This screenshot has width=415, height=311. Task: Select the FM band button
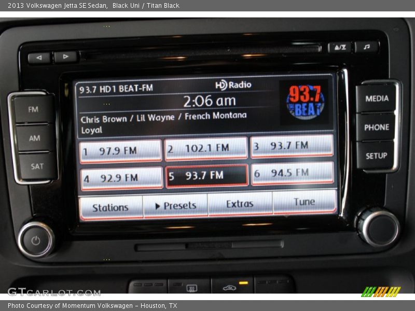(33, 109)
